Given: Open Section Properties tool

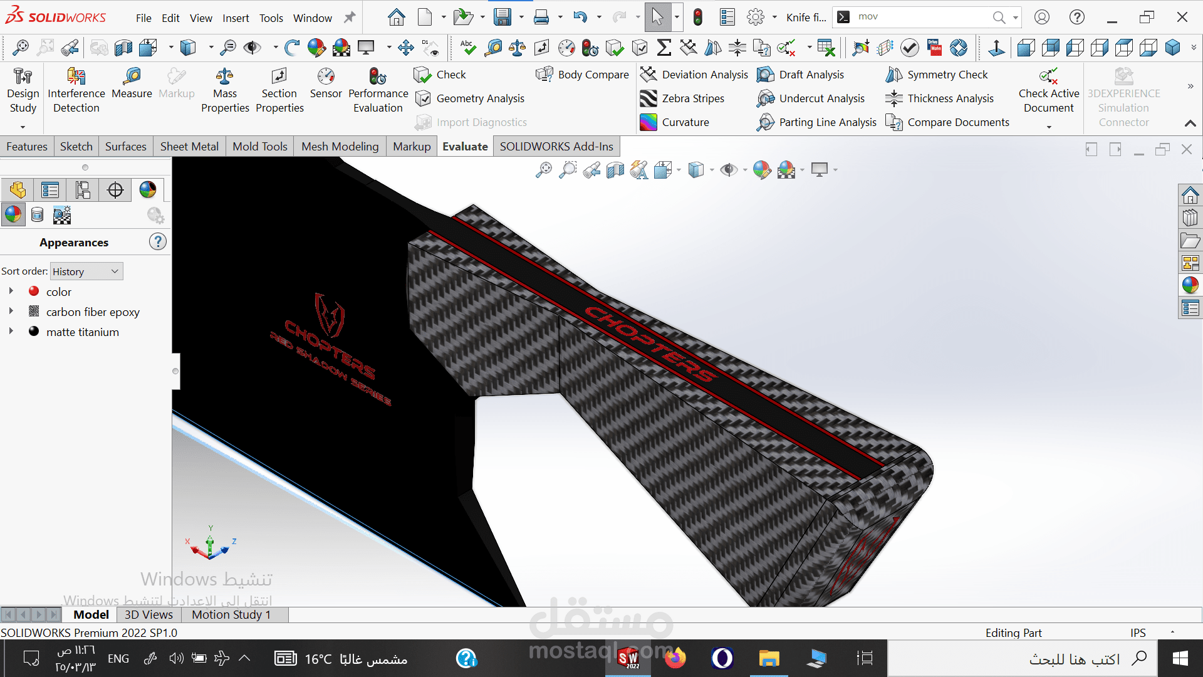Looking at the screenshot, I should pyautogui.click(x=279, y=91).
